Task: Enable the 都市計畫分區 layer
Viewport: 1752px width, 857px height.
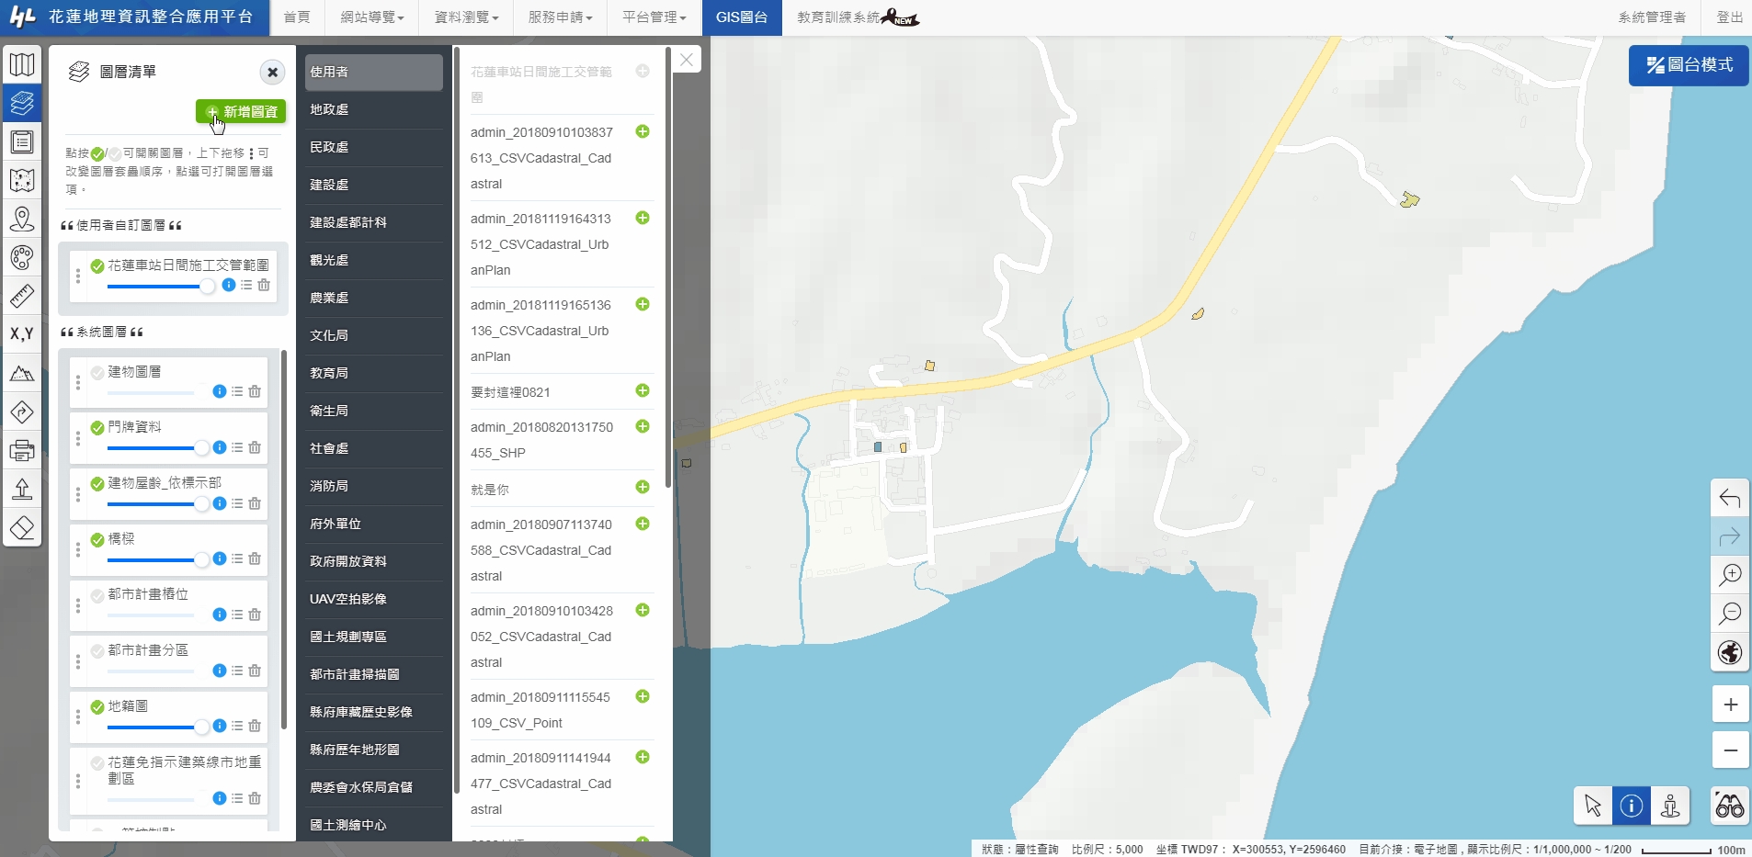Action: 97,651
